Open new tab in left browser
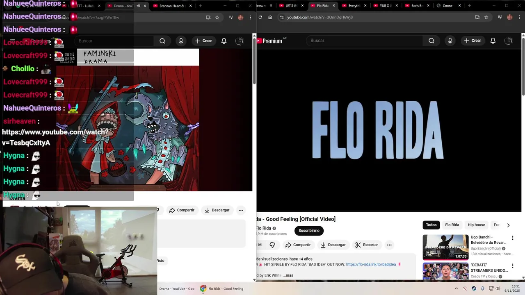Image resolution: width=525 pixels, height=295 pixels. (200, 6)
